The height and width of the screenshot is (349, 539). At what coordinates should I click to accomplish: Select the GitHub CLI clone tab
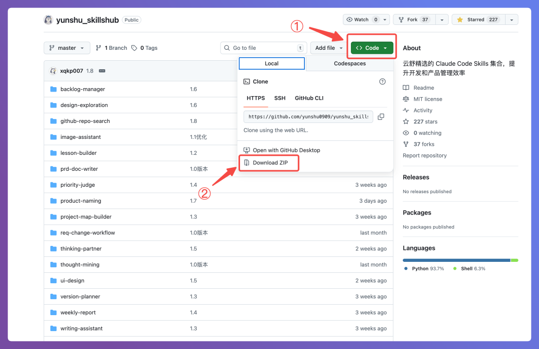point(309,98)
